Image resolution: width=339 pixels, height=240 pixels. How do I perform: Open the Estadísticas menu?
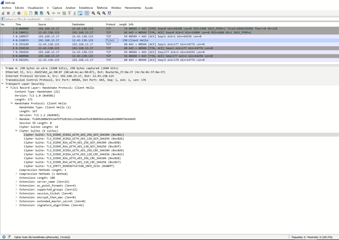tap(86, 8)
